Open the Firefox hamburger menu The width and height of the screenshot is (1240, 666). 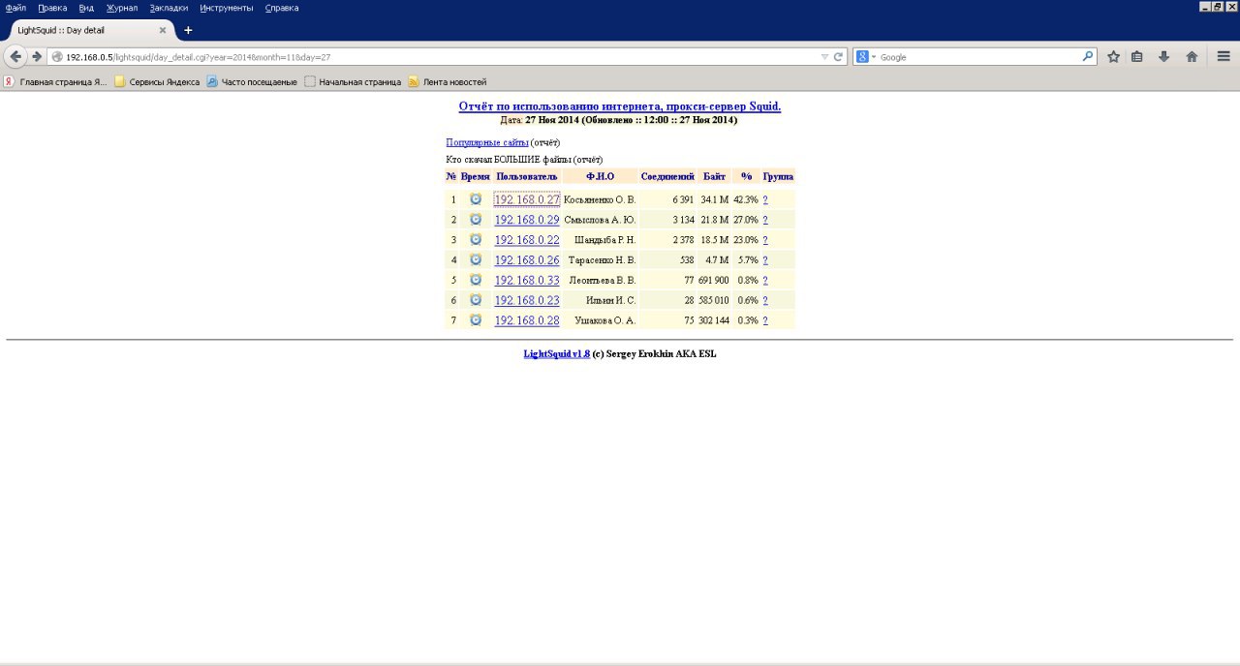pos(1224,57)
